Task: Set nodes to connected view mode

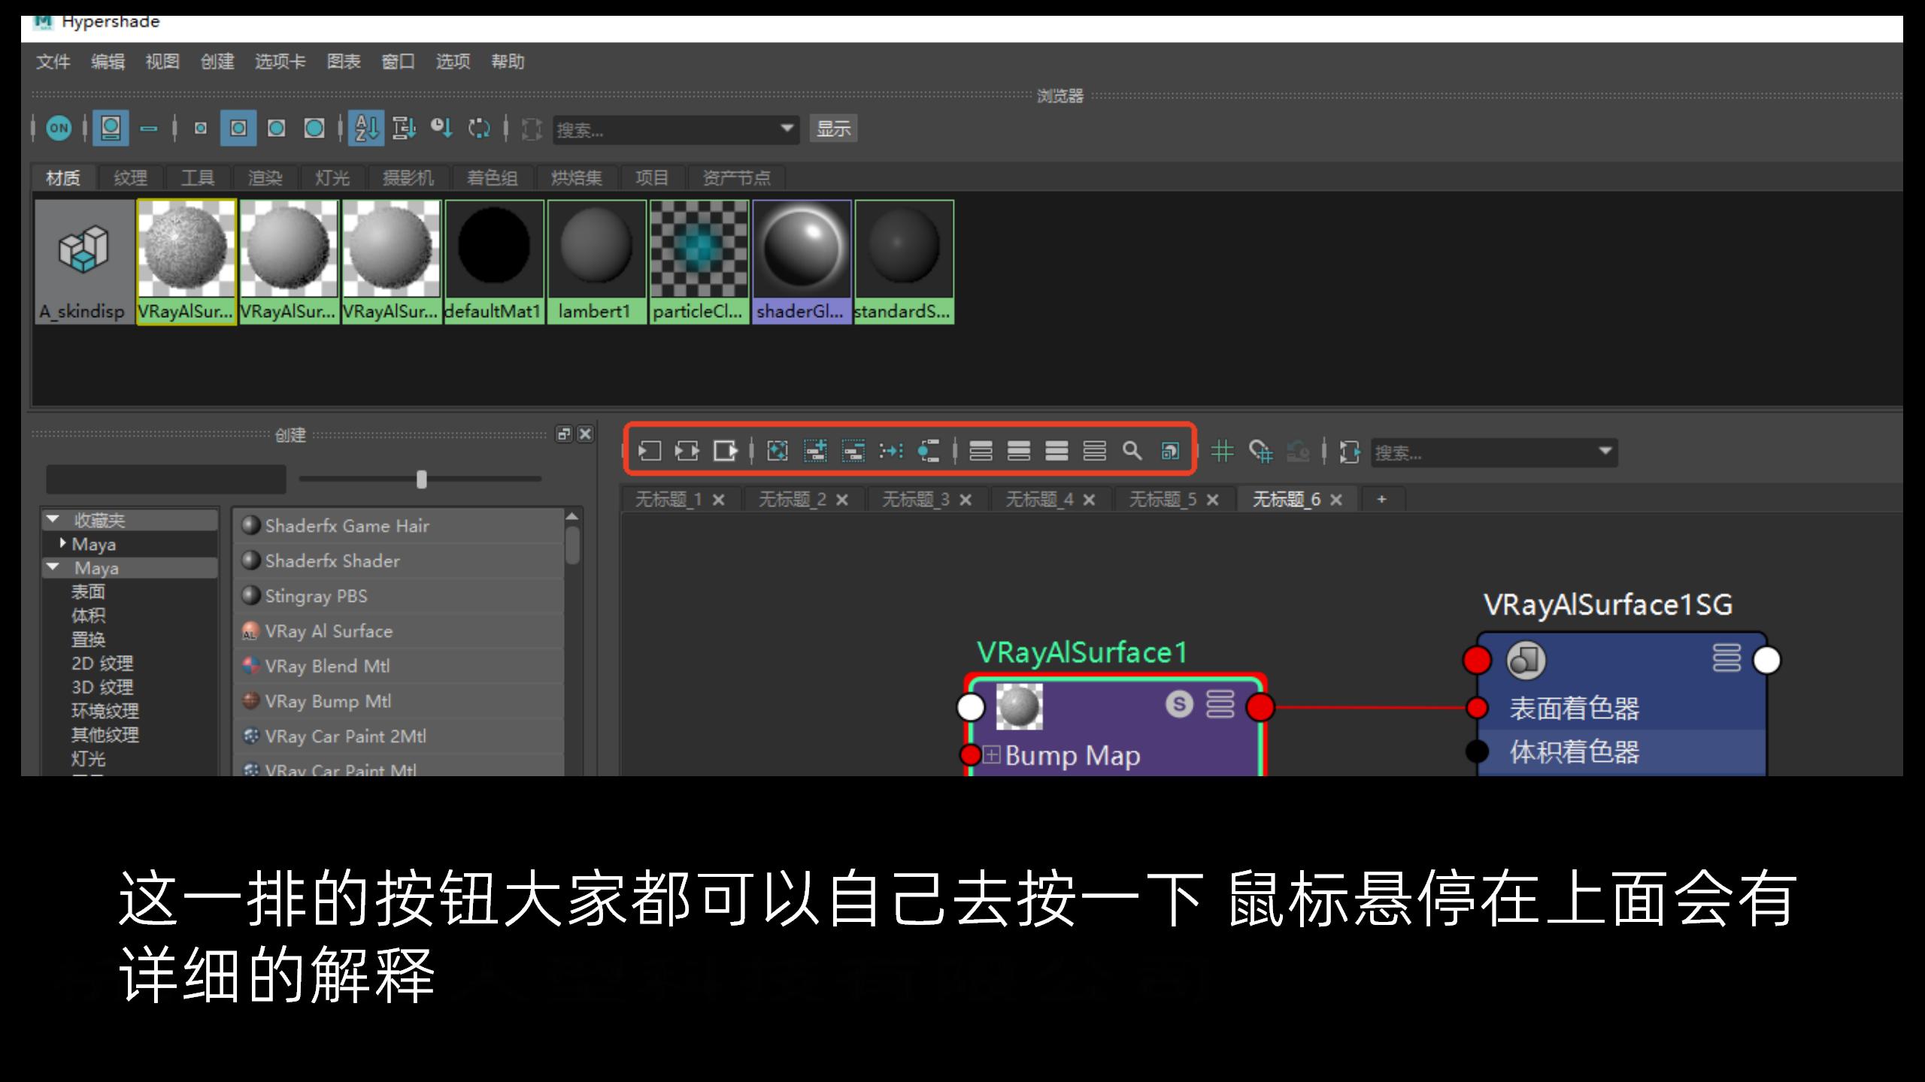Action: [1019, 451]
